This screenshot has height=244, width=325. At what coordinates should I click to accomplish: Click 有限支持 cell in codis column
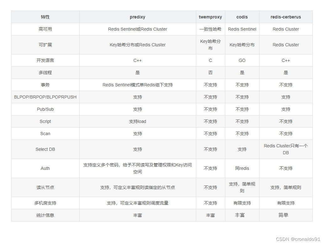[x=242, y=203]
